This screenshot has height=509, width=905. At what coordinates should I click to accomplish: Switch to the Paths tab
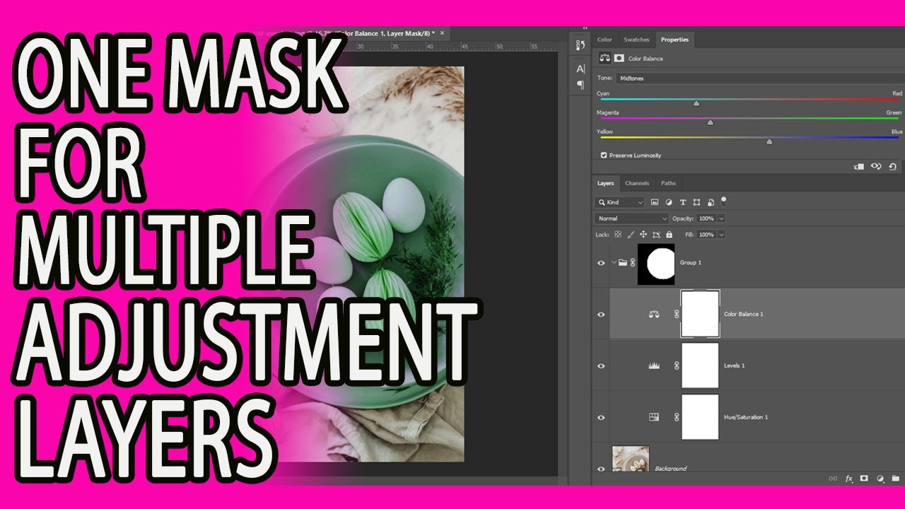click(x=668, y=183)
